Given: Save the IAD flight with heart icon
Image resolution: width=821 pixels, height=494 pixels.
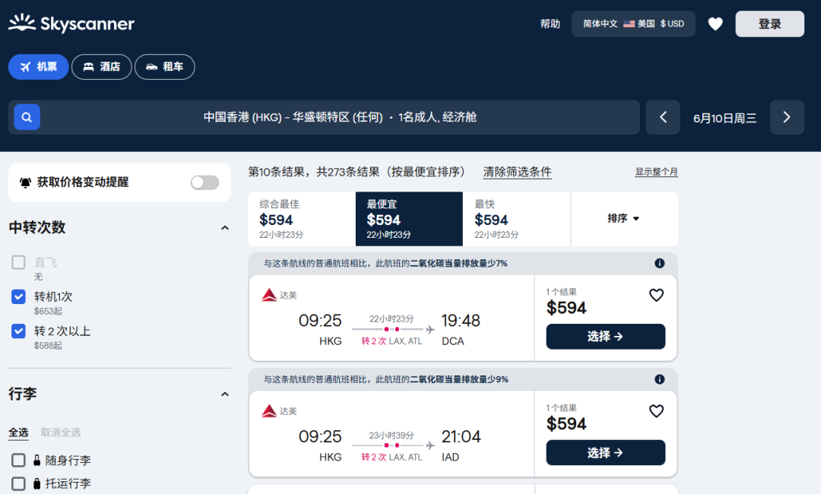Looking at the screenshot, I should pyautogui.click(x=656, y=411).
